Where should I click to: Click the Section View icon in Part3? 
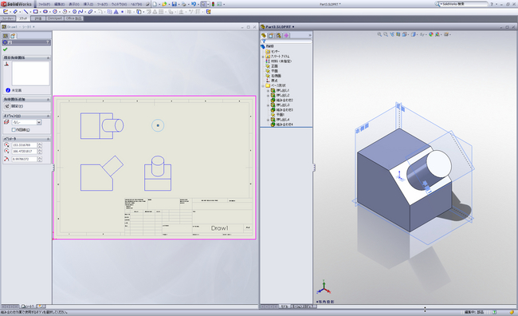pyautogui.click(x=398, y=34)
